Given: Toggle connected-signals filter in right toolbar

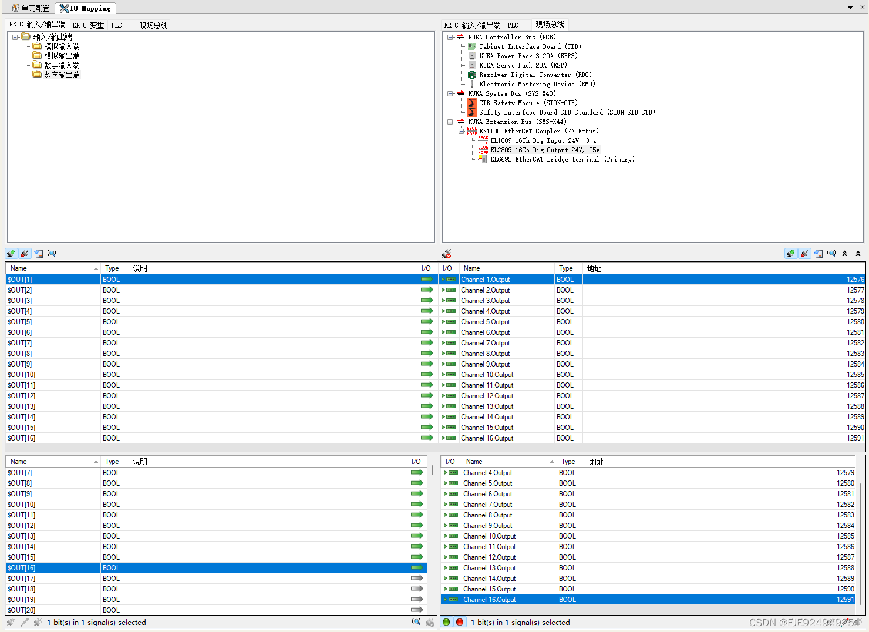Looking at the screenshot, I should pos(791,254).
